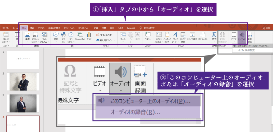The height and width of the screenshot is (132, 273).
Task: Expand the ワードアート dropdown arrow
Action: click(178, 42)
